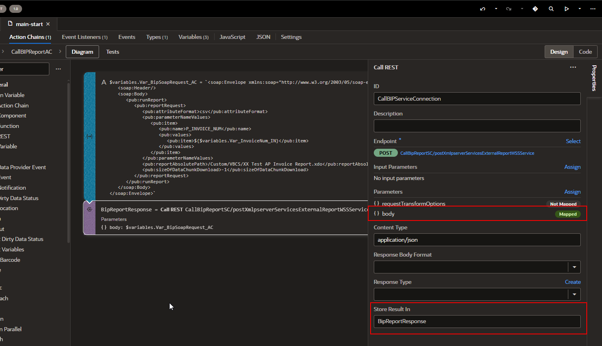Open the Call REST properties ellipsis menu
This screenshot has height=346, width=602.
[x=573, y=67]
